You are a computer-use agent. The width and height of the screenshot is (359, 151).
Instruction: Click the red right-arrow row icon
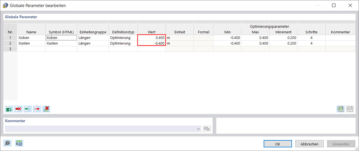37,109
